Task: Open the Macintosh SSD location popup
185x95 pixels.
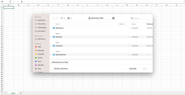Action: coord(101,18)
